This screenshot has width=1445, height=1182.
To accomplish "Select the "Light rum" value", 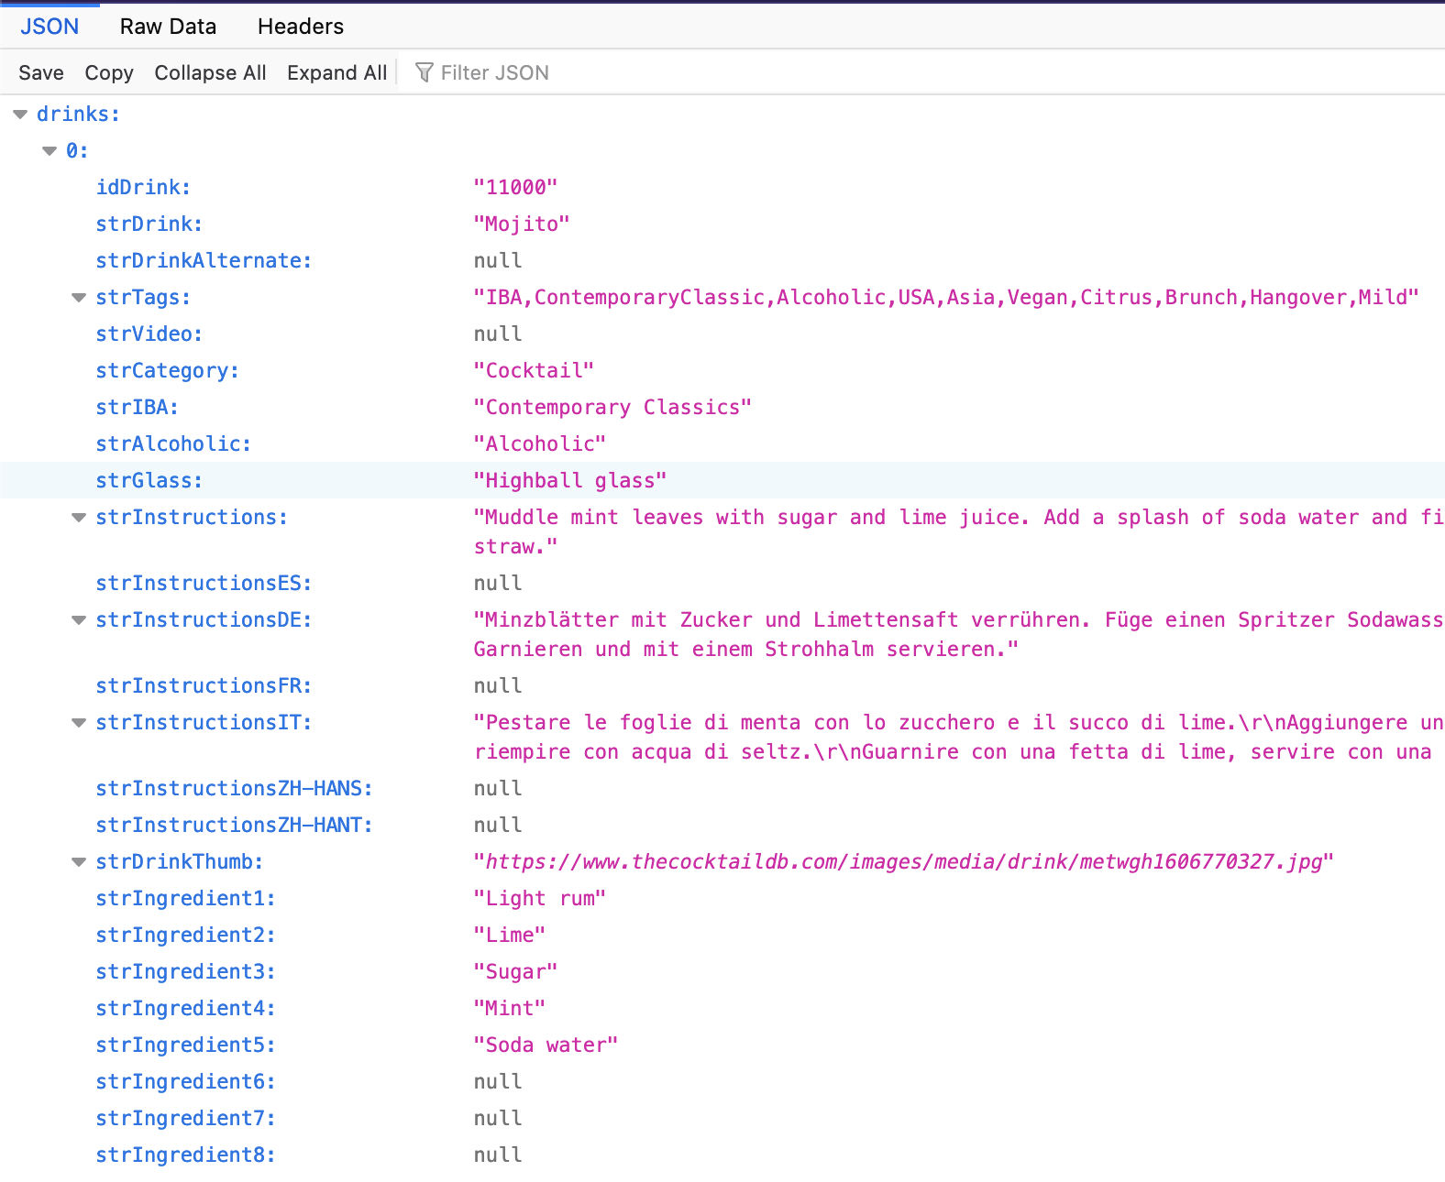I will coord(540,898).
